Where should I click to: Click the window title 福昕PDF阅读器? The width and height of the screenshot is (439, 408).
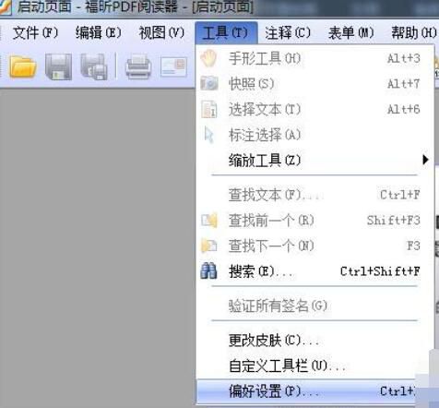click(x=131, y=6)
